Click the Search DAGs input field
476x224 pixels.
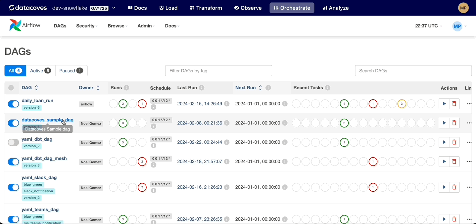pos(413,71)
